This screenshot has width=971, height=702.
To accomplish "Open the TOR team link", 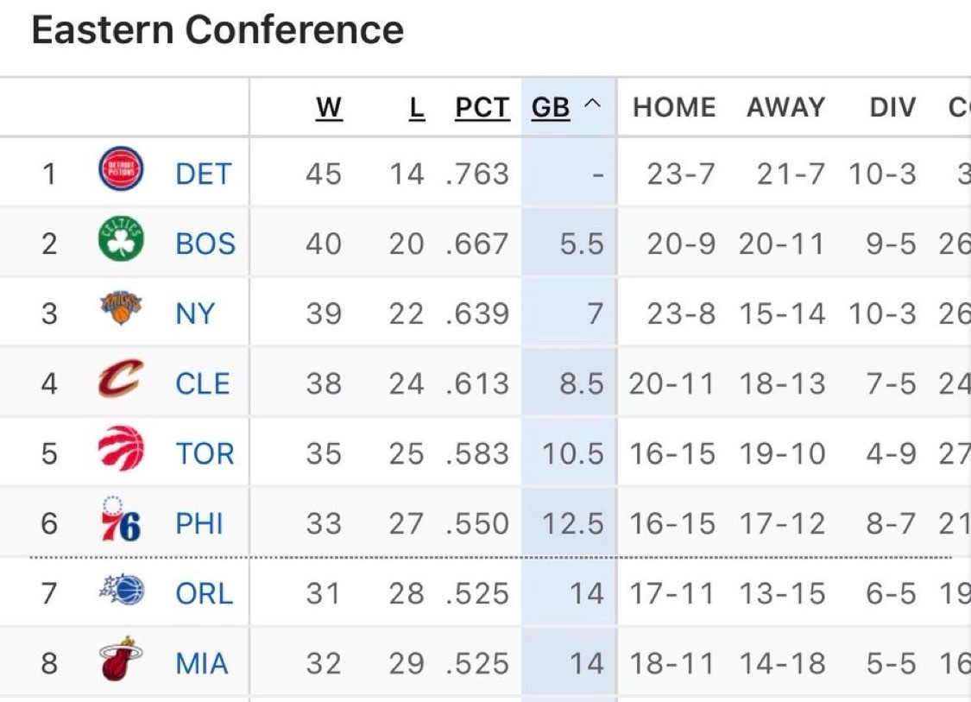I will pyautogui.click(x=205, y=453).
